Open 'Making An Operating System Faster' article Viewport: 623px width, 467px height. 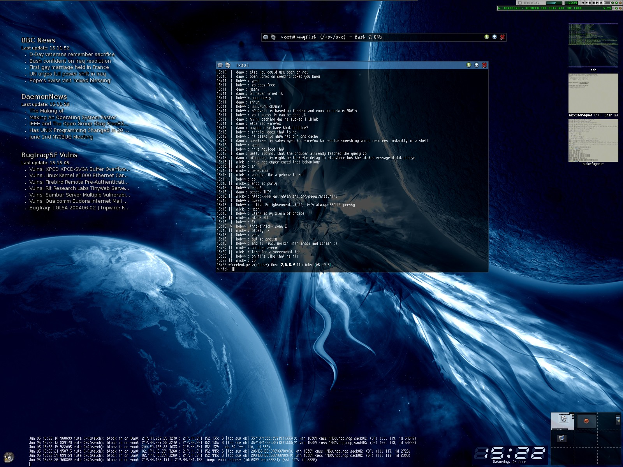point(73,118)
